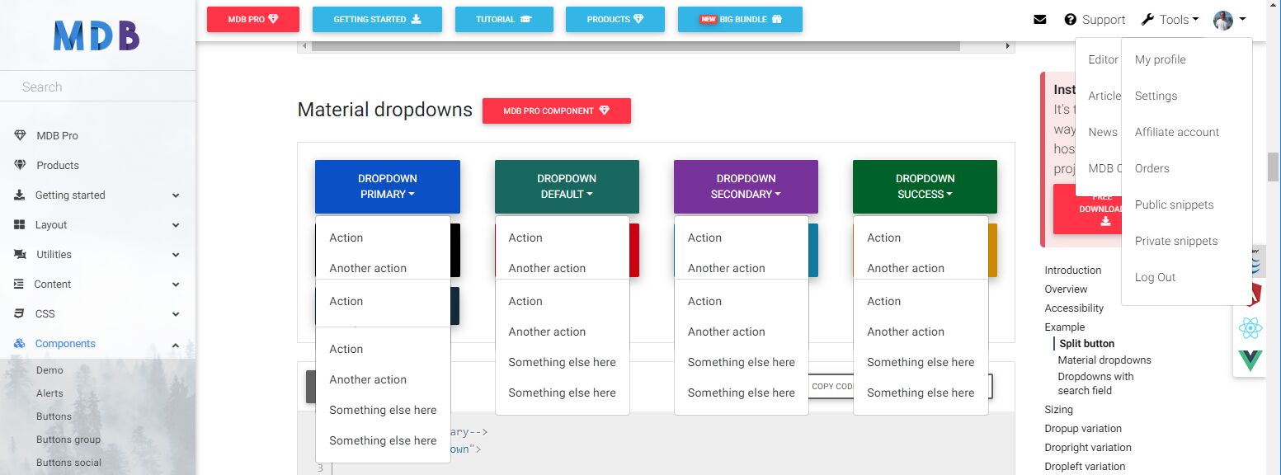Open Affiliate account from user menu

(x=1176, y=132)
